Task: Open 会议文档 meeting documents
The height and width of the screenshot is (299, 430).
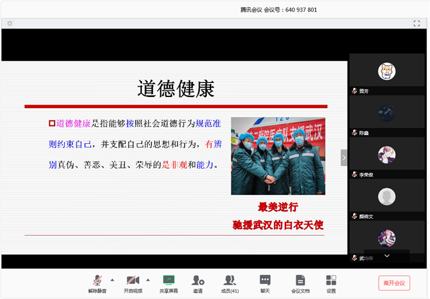Action: [300, 283]
